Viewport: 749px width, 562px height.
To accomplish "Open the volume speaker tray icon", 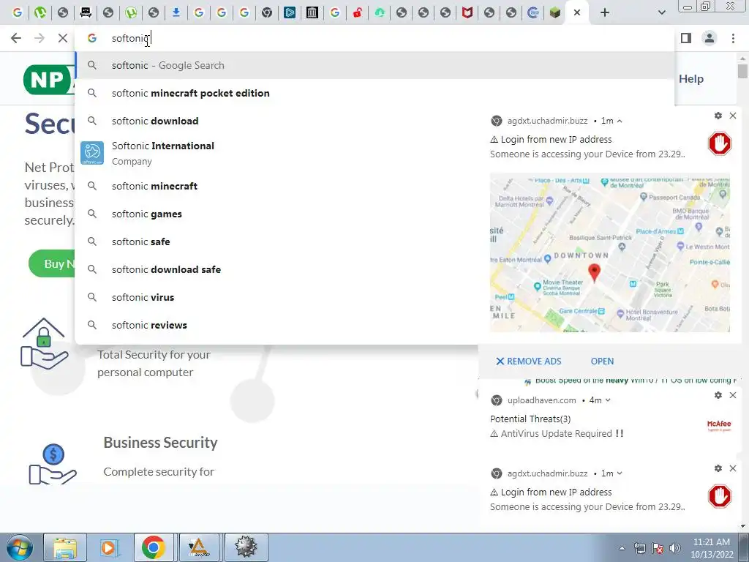I will click(675, 548).
